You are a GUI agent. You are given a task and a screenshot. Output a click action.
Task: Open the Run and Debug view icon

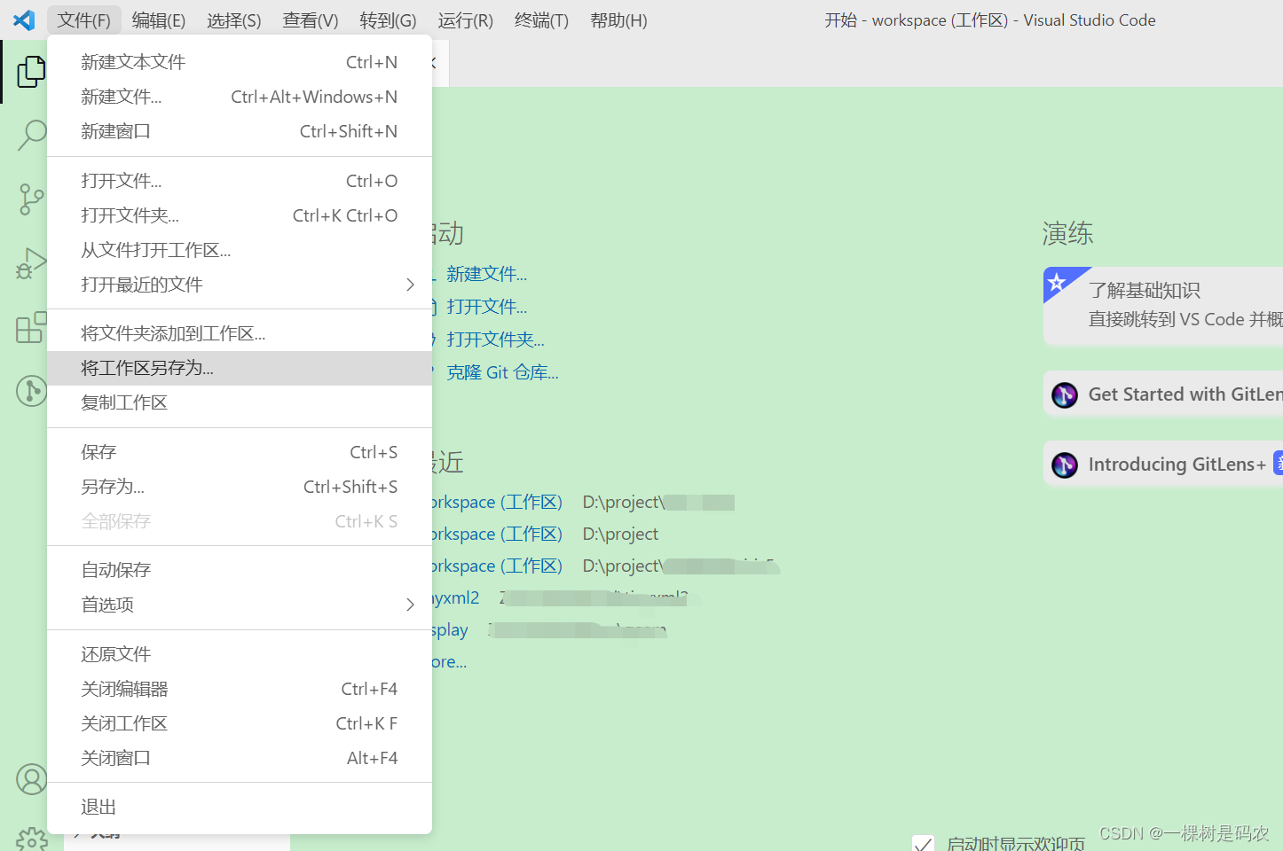click(31, 263)
